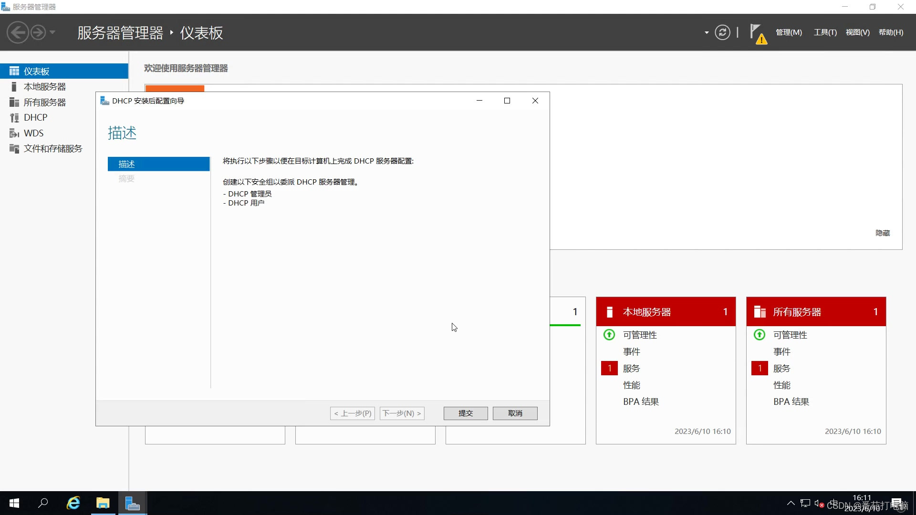Click 服务 in the 所有服务器 tile

(x=781, y=369)
